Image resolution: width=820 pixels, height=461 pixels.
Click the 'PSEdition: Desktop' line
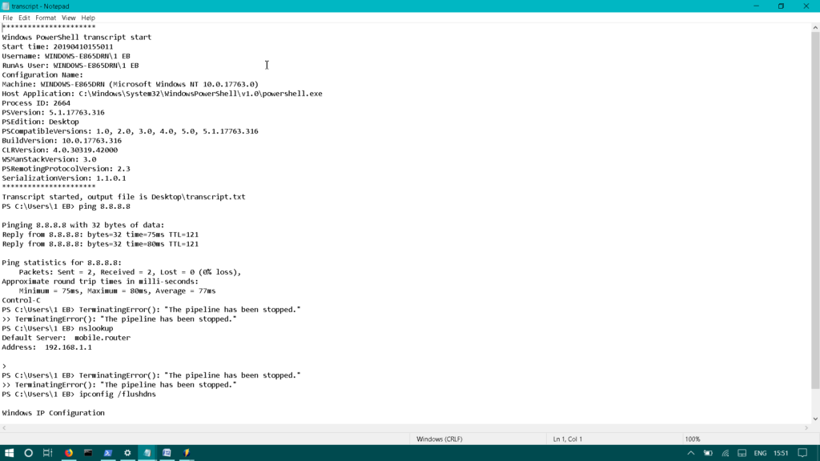click(40, 122)
